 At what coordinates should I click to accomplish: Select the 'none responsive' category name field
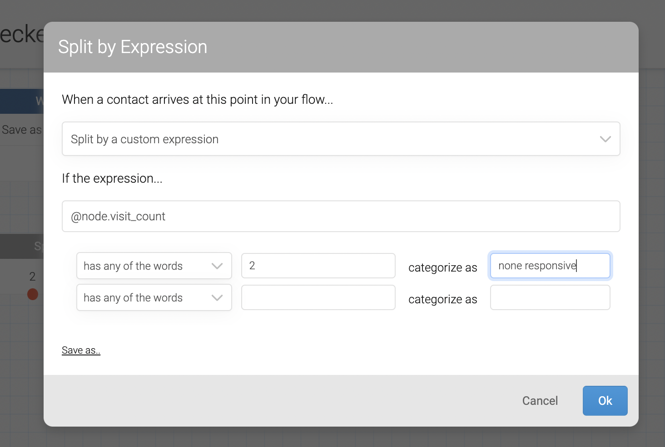(550, 266)
